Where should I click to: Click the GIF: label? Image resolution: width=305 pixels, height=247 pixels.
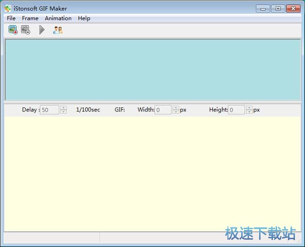click(120, 110)
